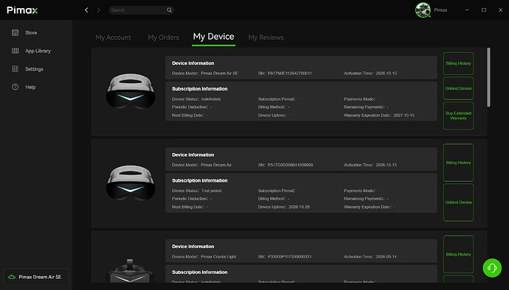509x290 pixels.
Task: Minimize the Pimax window
Action: pos(467,10)
